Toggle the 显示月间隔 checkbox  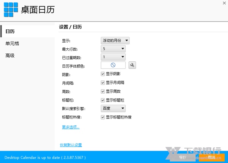(x=103, y=83)
